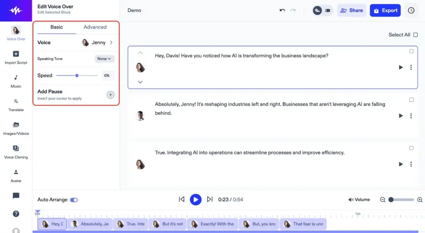425x233 pixels.
Task: Tick checkbox on the 'Absolutely, Jenny!' block
Action: [411, 100]
